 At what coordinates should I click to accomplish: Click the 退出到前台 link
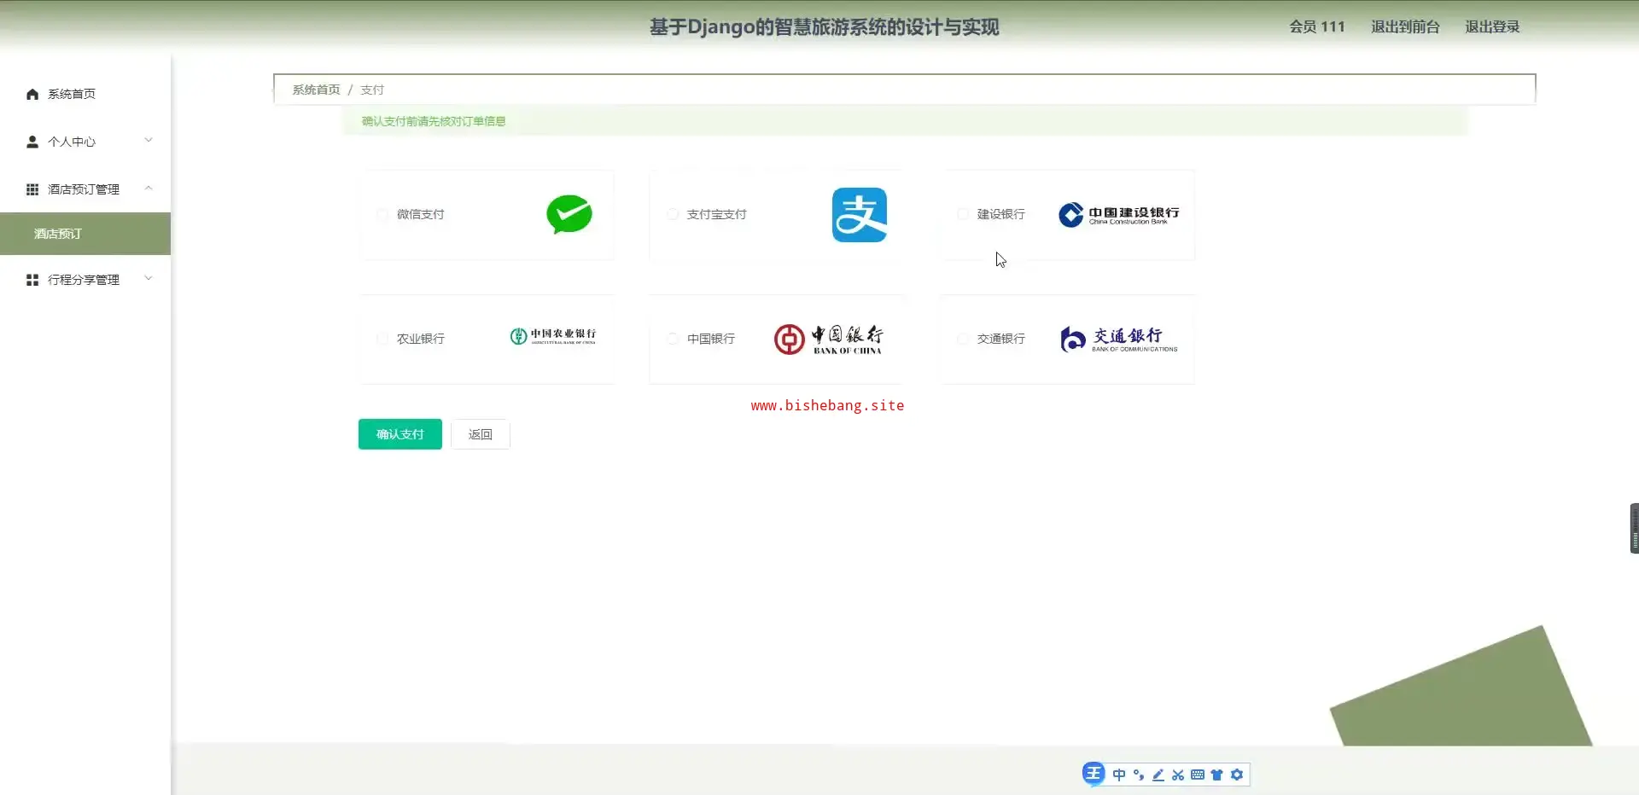[1405, 27]
